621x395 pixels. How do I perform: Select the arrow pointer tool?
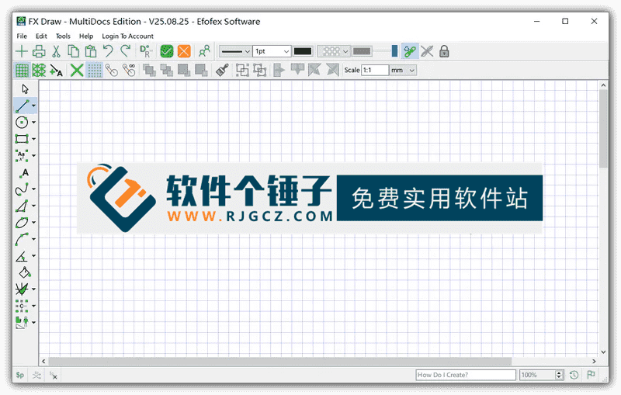(25, 89)
